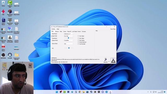
Task: Open the Recycle Bin desktop icon
Action: pos(3,3)
